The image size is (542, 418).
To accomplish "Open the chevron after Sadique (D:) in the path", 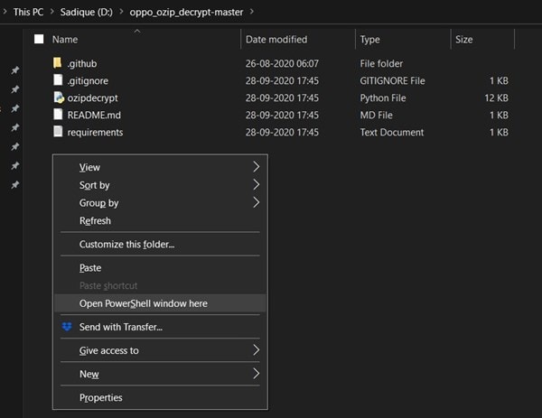I will 121,12.
